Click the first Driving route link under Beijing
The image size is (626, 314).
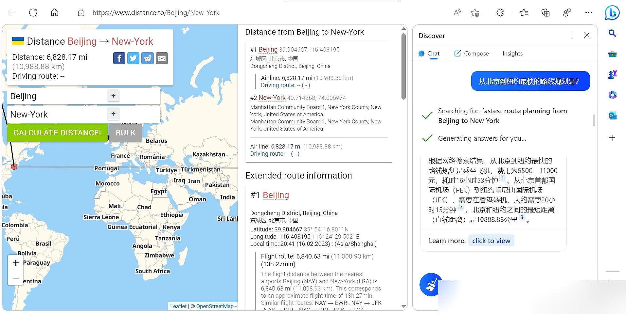click(x=285, y=85)
